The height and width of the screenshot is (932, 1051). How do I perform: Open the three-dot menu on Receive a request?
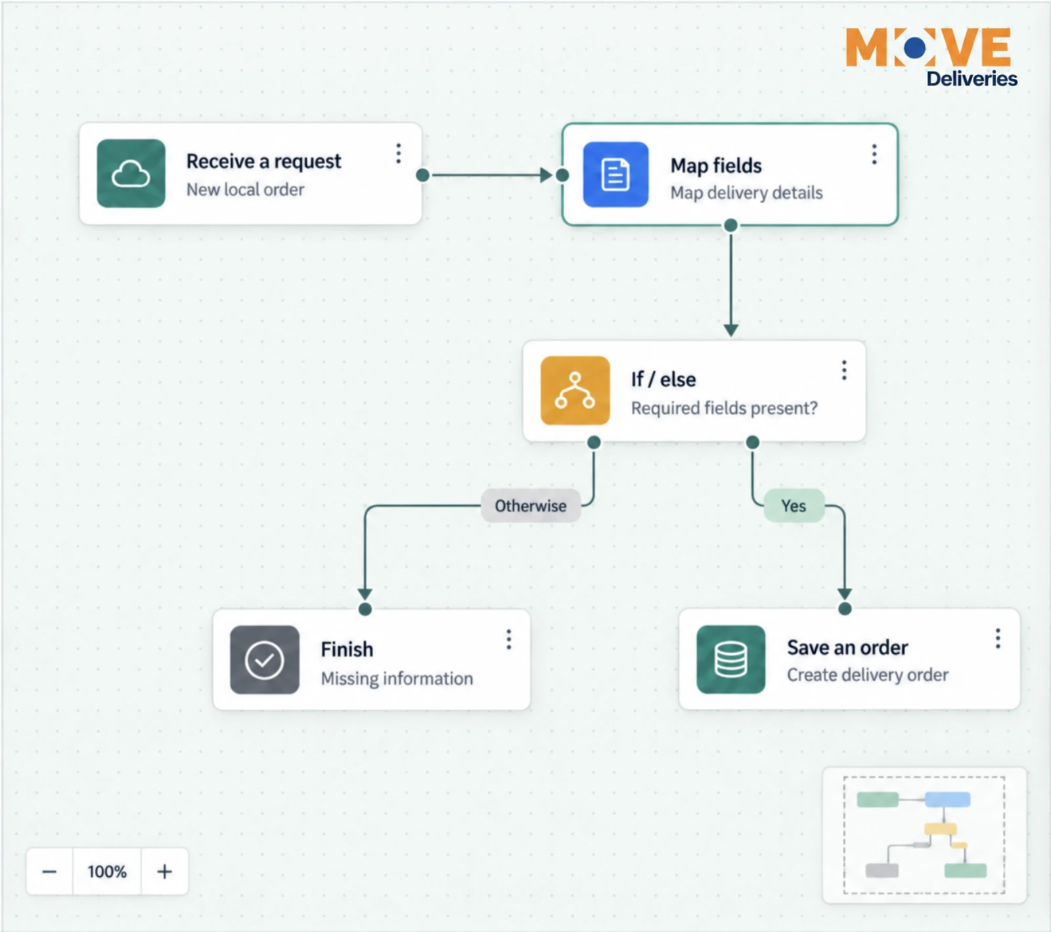pyautogui.click(x=398, y=154)
